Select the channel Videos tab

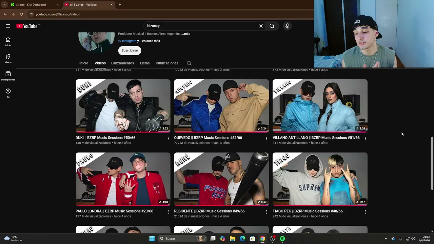[100, 63]
